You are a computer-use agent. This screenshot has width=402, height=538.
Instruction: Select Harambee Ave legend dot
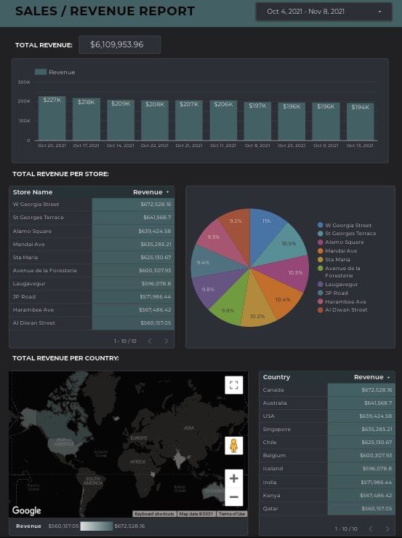[320, 301]
